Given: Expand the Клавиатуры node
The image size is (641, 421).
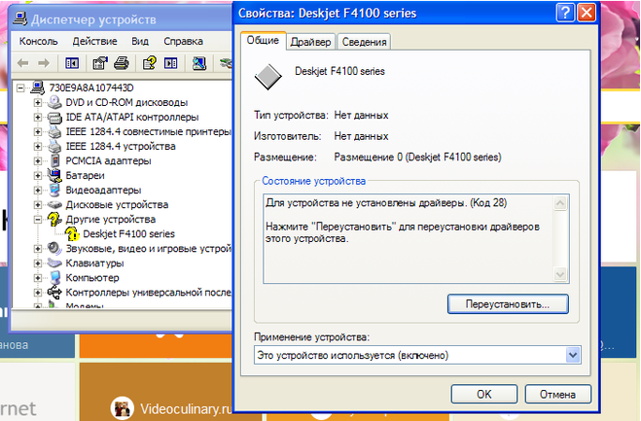Looking at the screenshot, I should tap(38, 263).
